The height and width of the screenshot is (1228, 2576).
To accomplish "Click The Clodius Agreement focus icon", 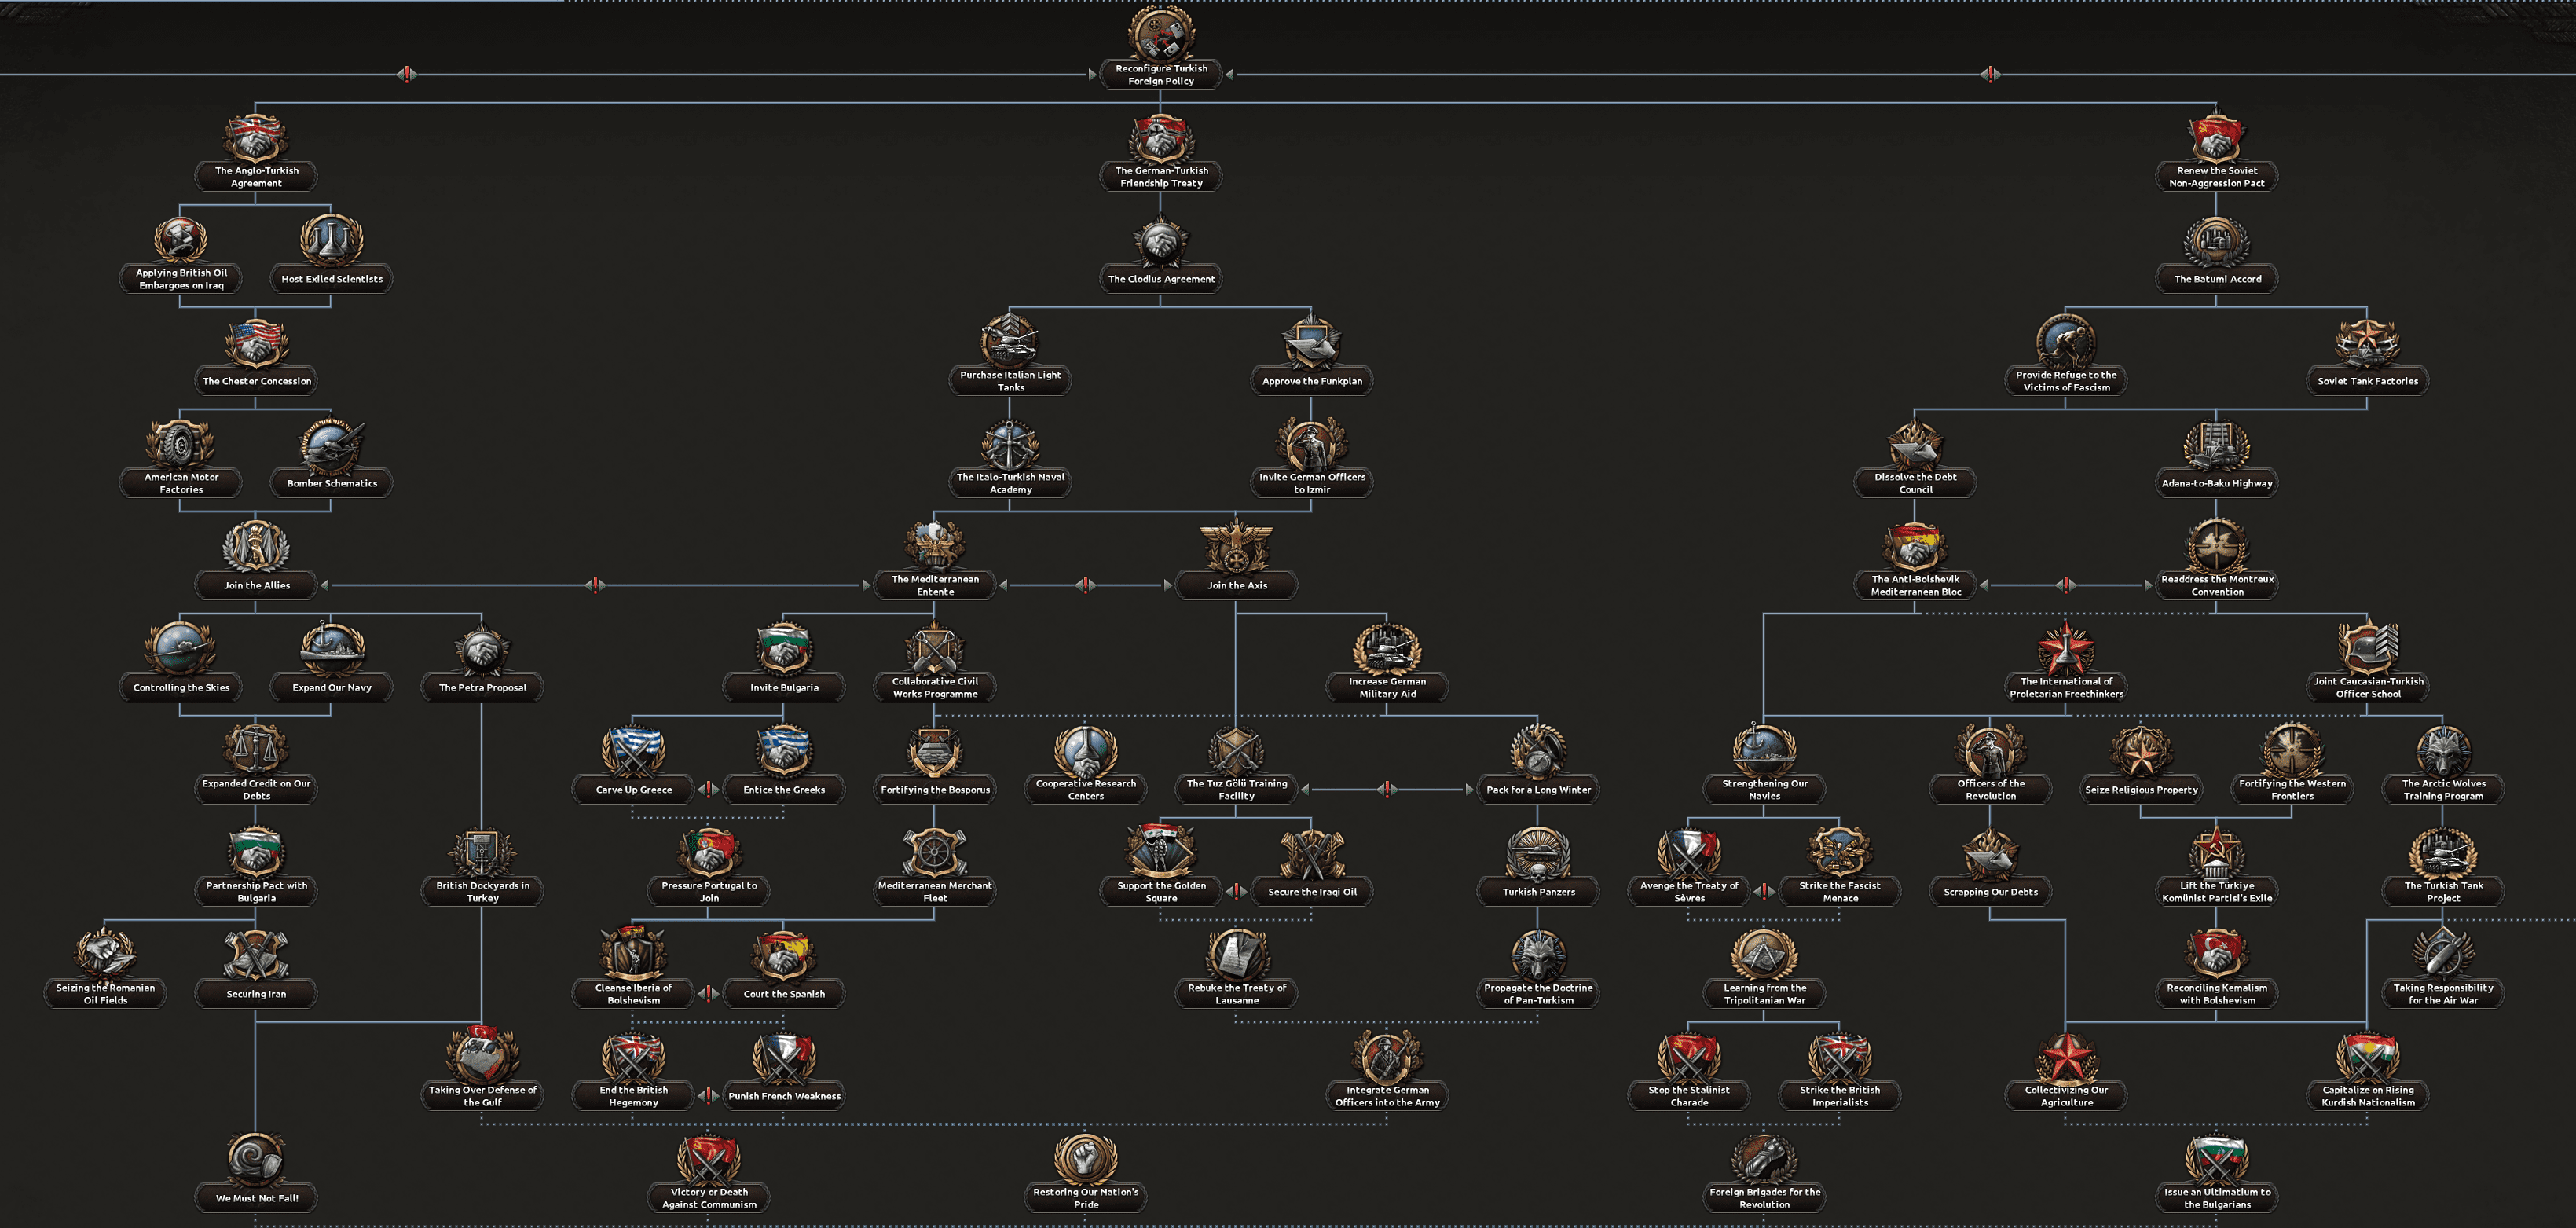I will point(1161,243).
